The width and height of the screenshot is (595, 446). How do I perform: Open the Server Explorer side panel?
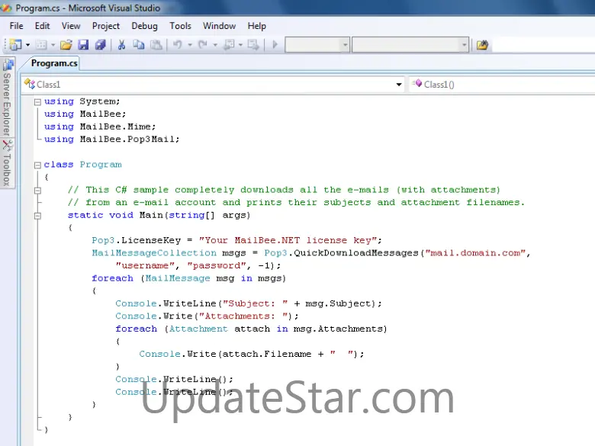point(7,98)
